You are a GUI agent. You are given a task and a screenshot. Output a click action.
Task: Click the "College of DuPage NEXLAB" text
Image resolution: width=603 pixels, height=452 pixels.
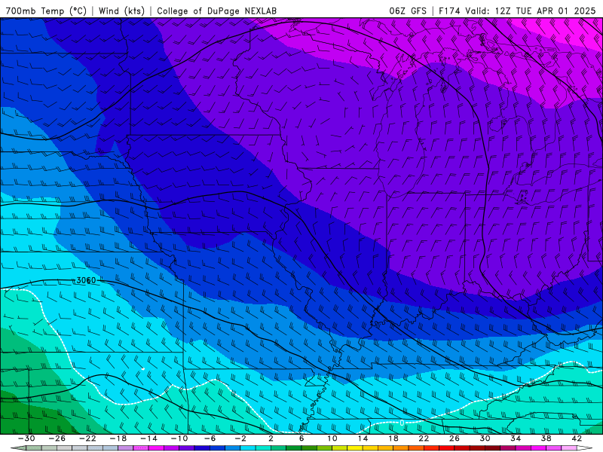(216, 11)
